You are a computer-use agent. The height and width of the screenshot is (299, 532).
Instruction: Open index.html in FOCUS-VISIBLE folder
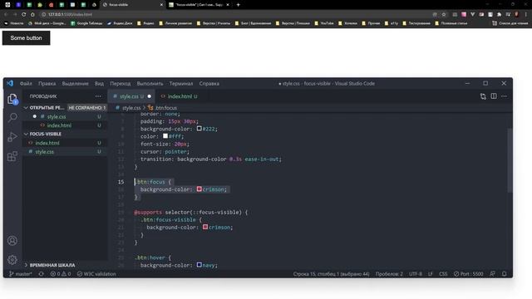tap(65, 143)
